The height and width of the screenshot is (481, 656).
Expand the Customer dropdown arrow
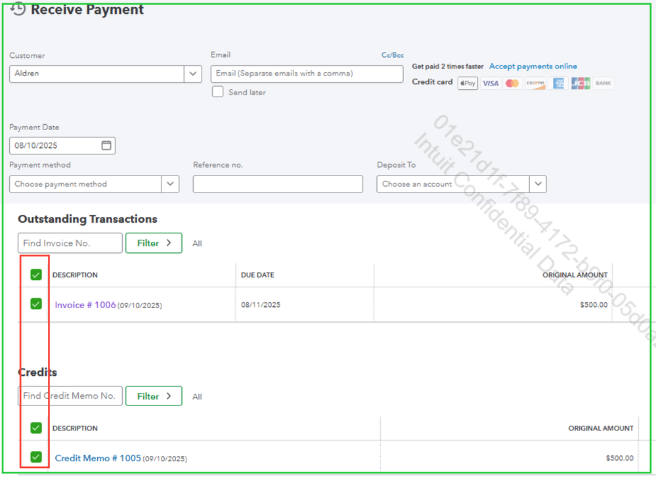[193, 74]
